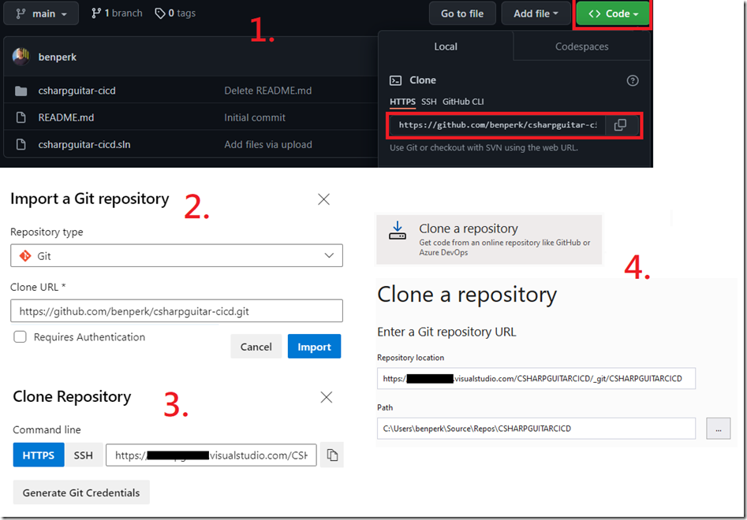Select SSH in Clone Repository dialog
747x520 pixels.
(84, 455)
